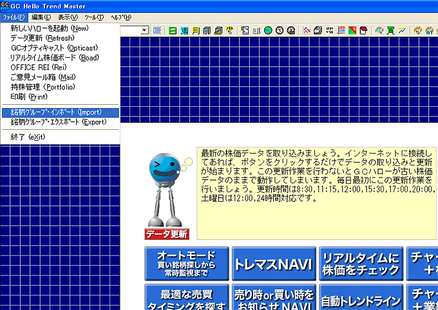Click 売り時or買い時をお知らせNAVI button
This screenshot has width=438, height=310.
274,297
